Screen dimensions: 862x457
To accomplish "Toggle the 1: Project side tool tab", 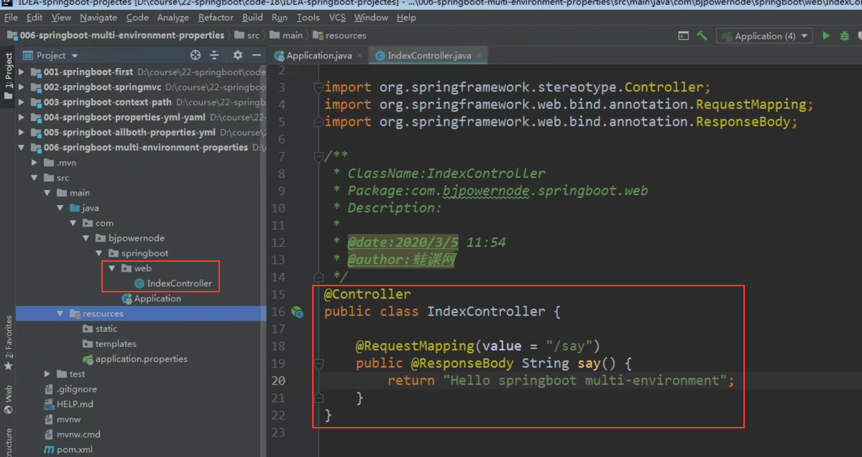I will tap(8, 77).
